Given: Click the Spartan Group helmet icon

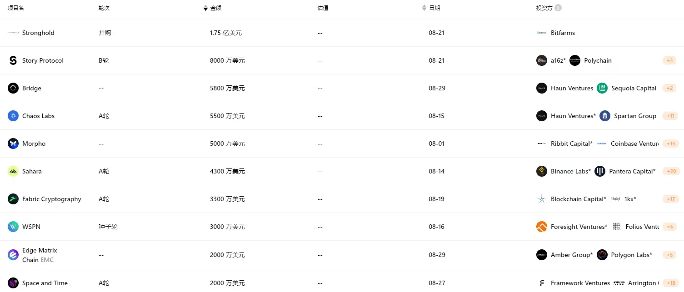Looking at the screenshot, I should point(605,116).
